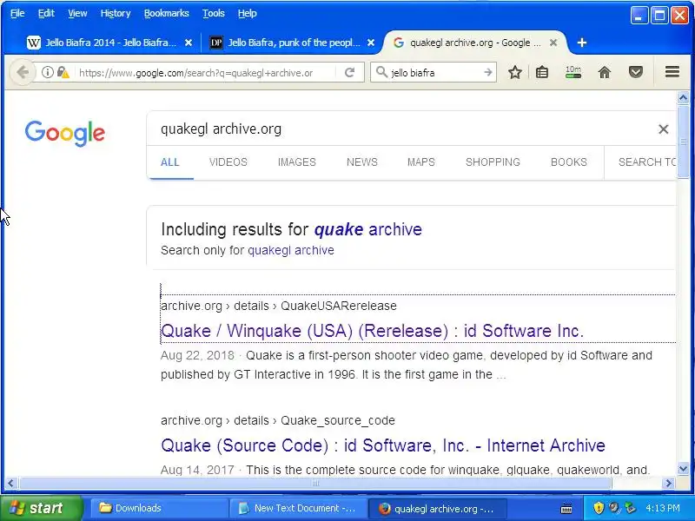The width and height of the screenshot is (695, 521).
Task: Click the on-screen keyboard icon in taskbar
Action: (x=566, y=509)
